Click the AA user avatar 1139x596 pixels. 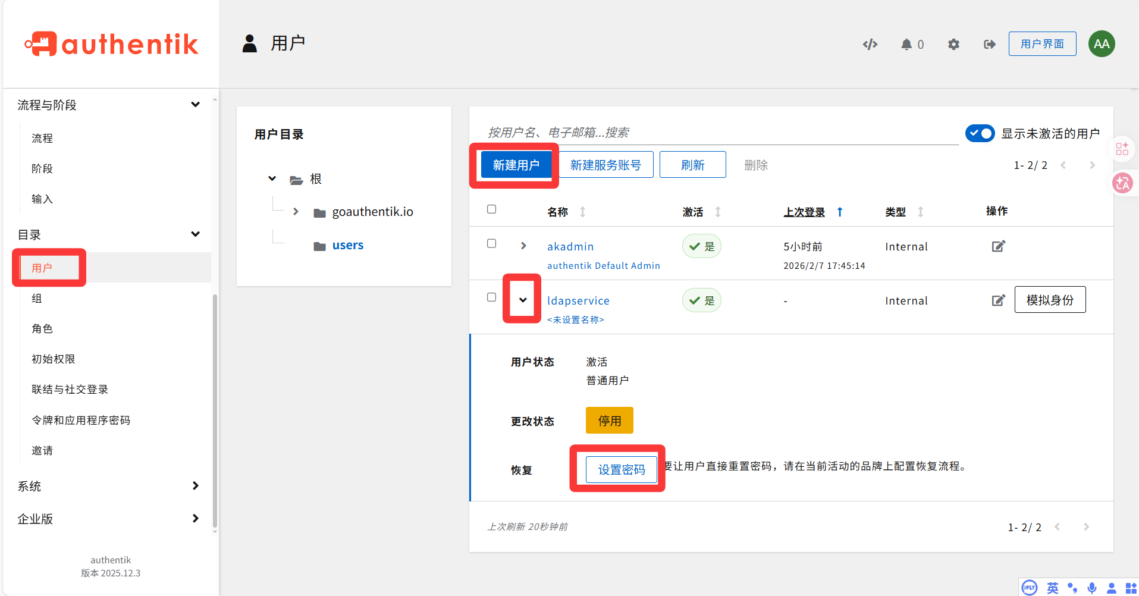point(1101,44)
